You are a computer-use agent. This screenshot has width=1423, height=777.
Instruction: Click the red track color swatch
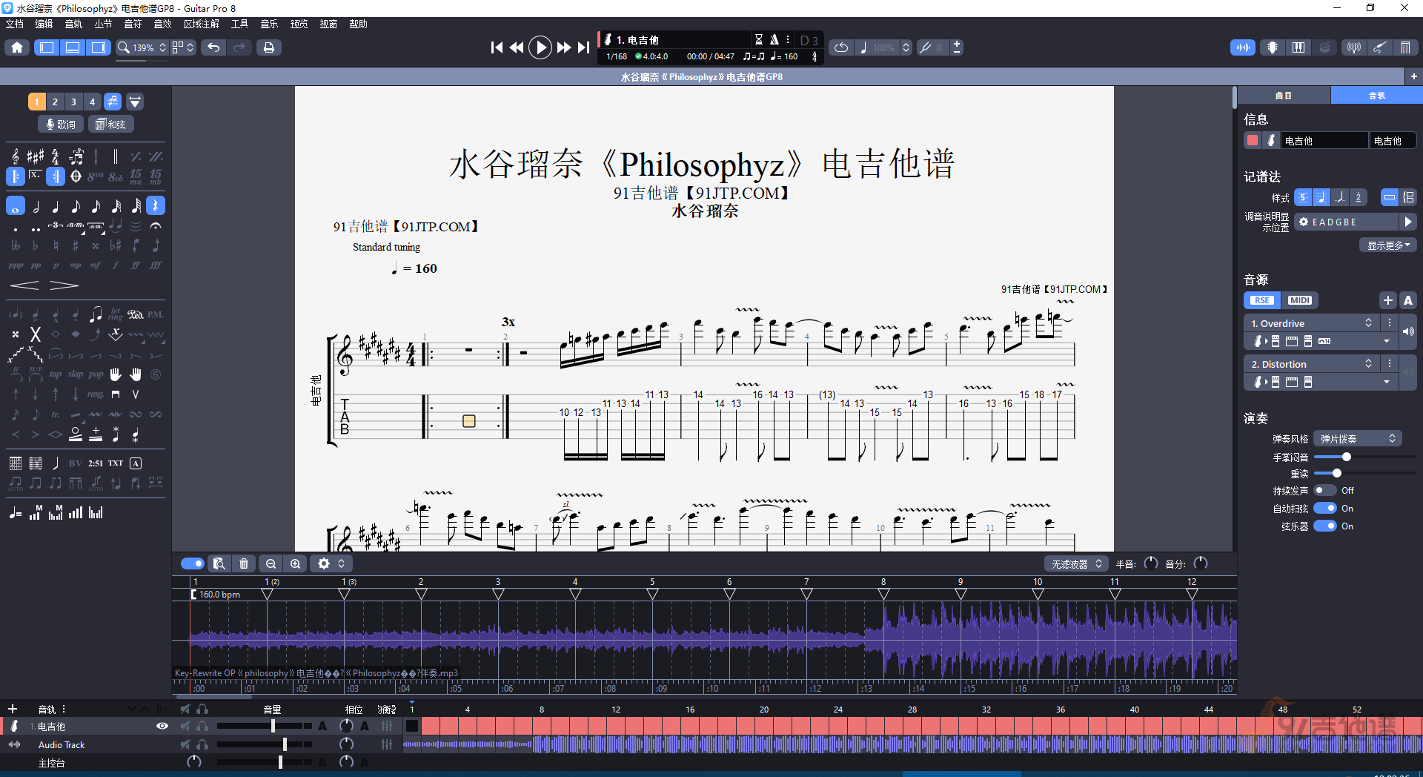pyautogui.click(x=1253, y=140)
